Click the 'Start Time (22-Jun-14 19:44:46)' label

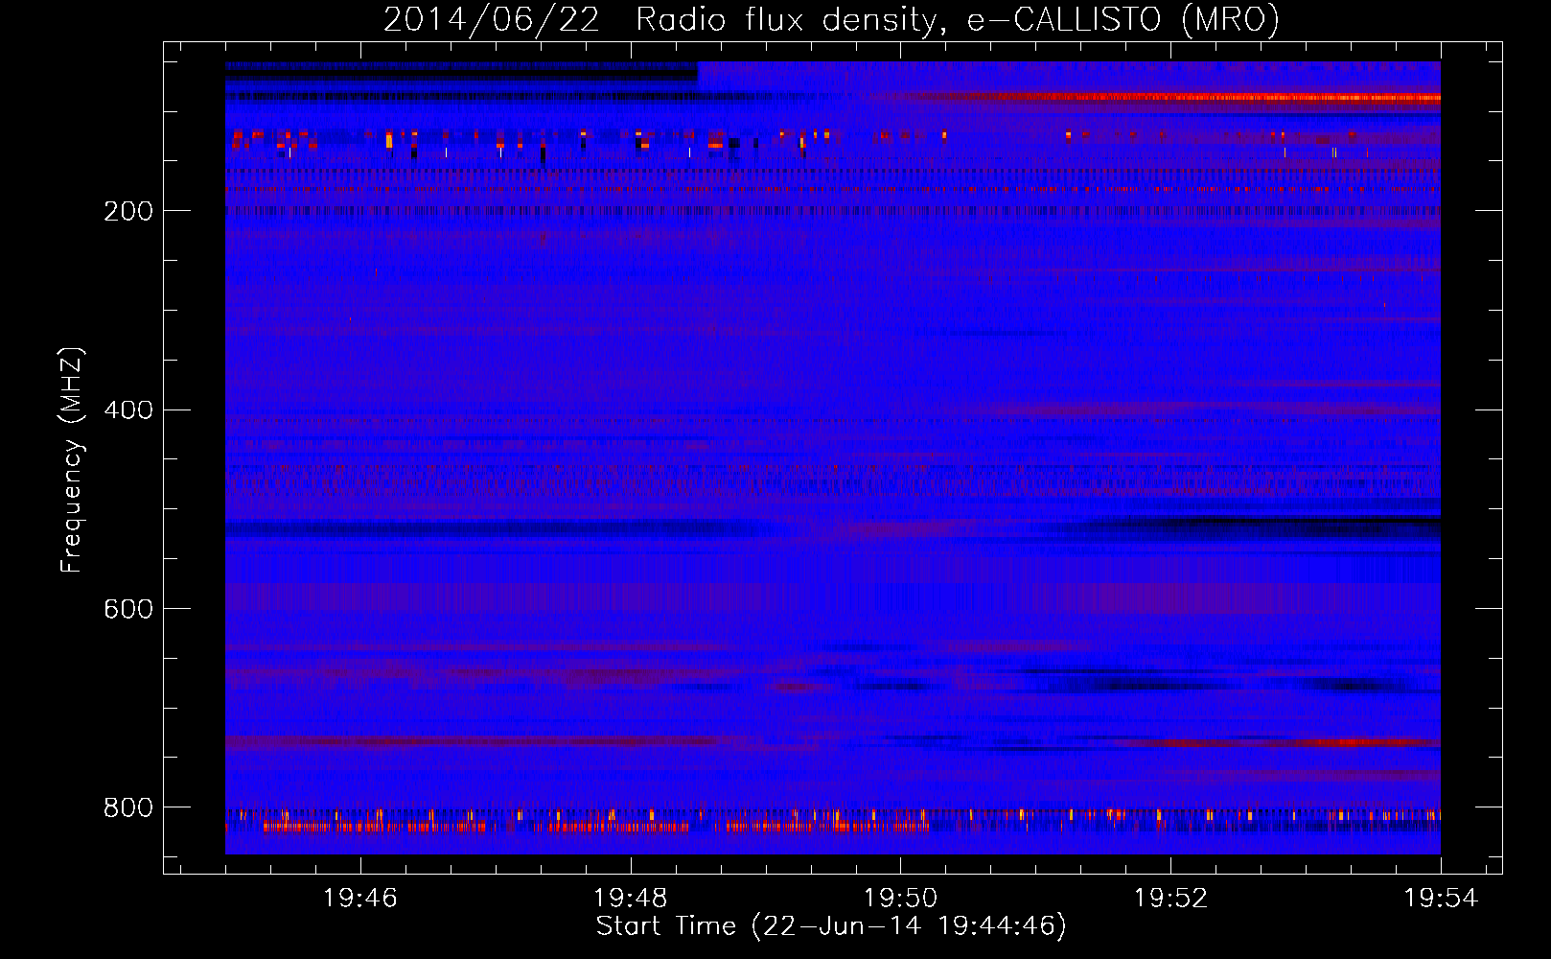tap(831, 926)
